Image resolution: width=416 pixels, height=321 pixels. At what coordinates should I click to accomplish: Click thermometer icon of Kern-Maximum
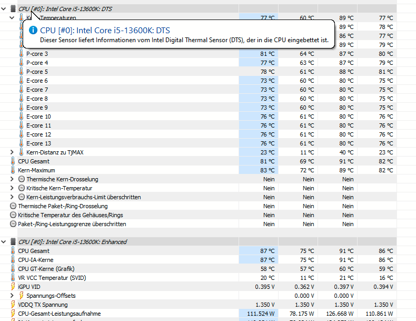(13, 170)
